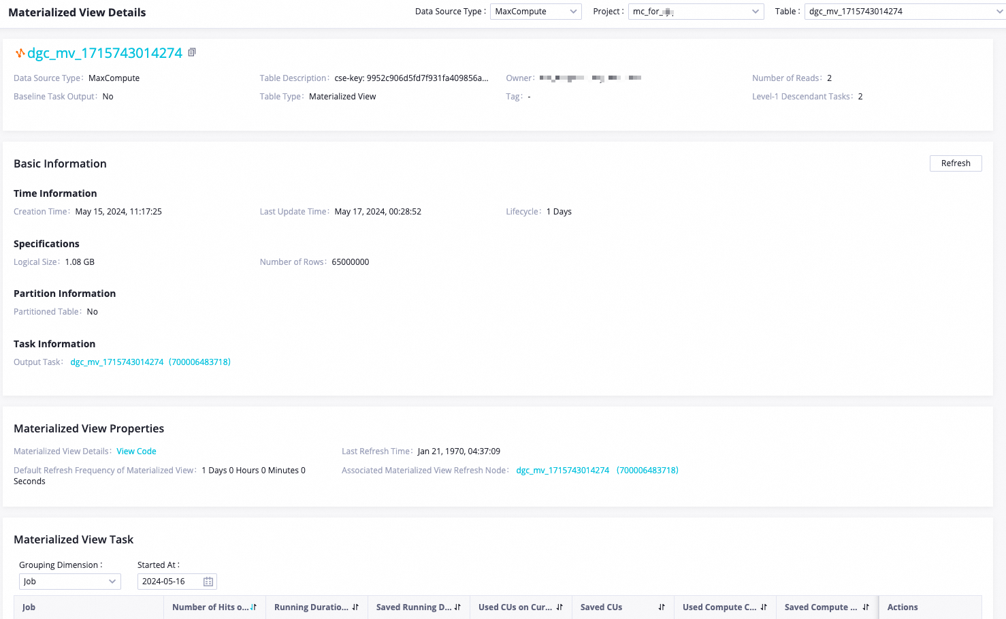Image resolution: width=1006 pixels, height=619 pixels.
Task: Click the Materialized View Task section heading
Action: (74, 539)
